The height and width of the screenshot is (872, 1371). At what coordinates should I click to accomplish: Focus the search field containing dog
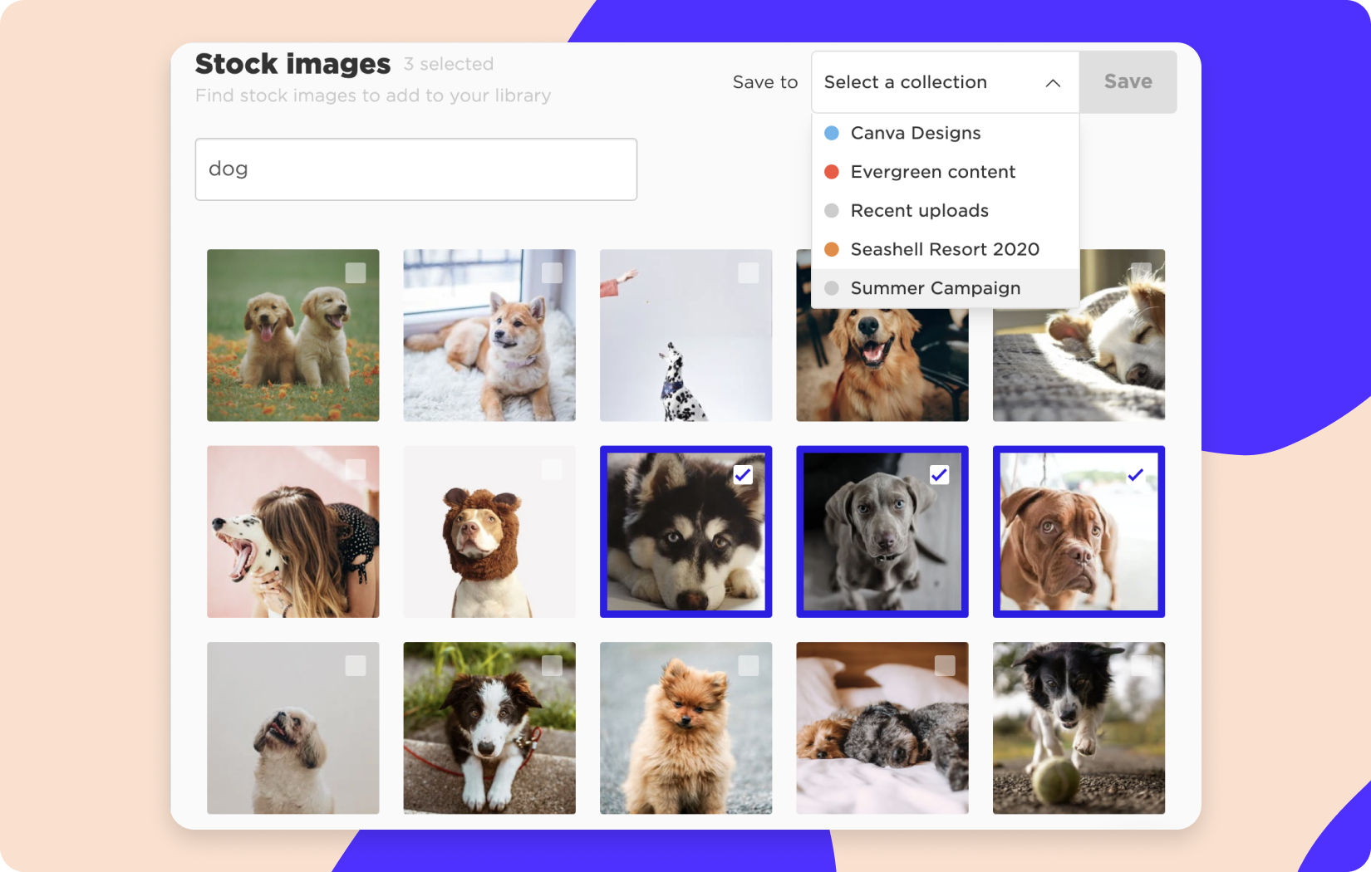[x=416, y=169]
